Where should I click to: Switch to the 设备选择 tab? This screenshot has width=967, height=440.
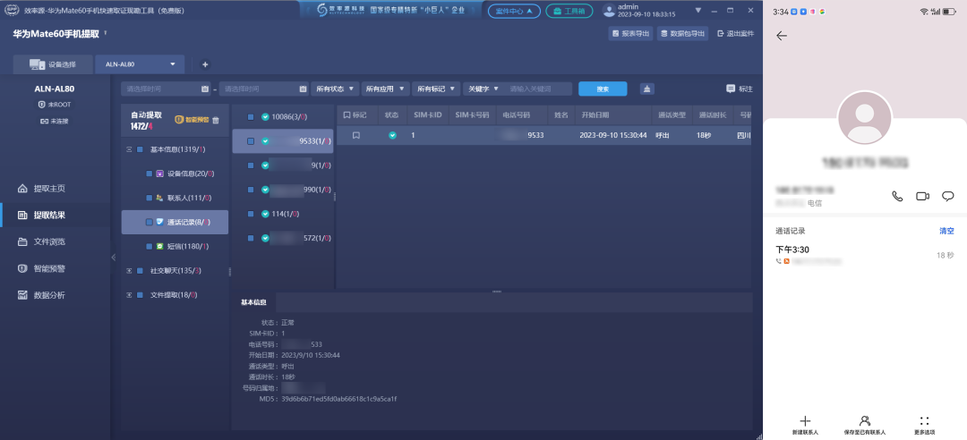click(53, 64)
